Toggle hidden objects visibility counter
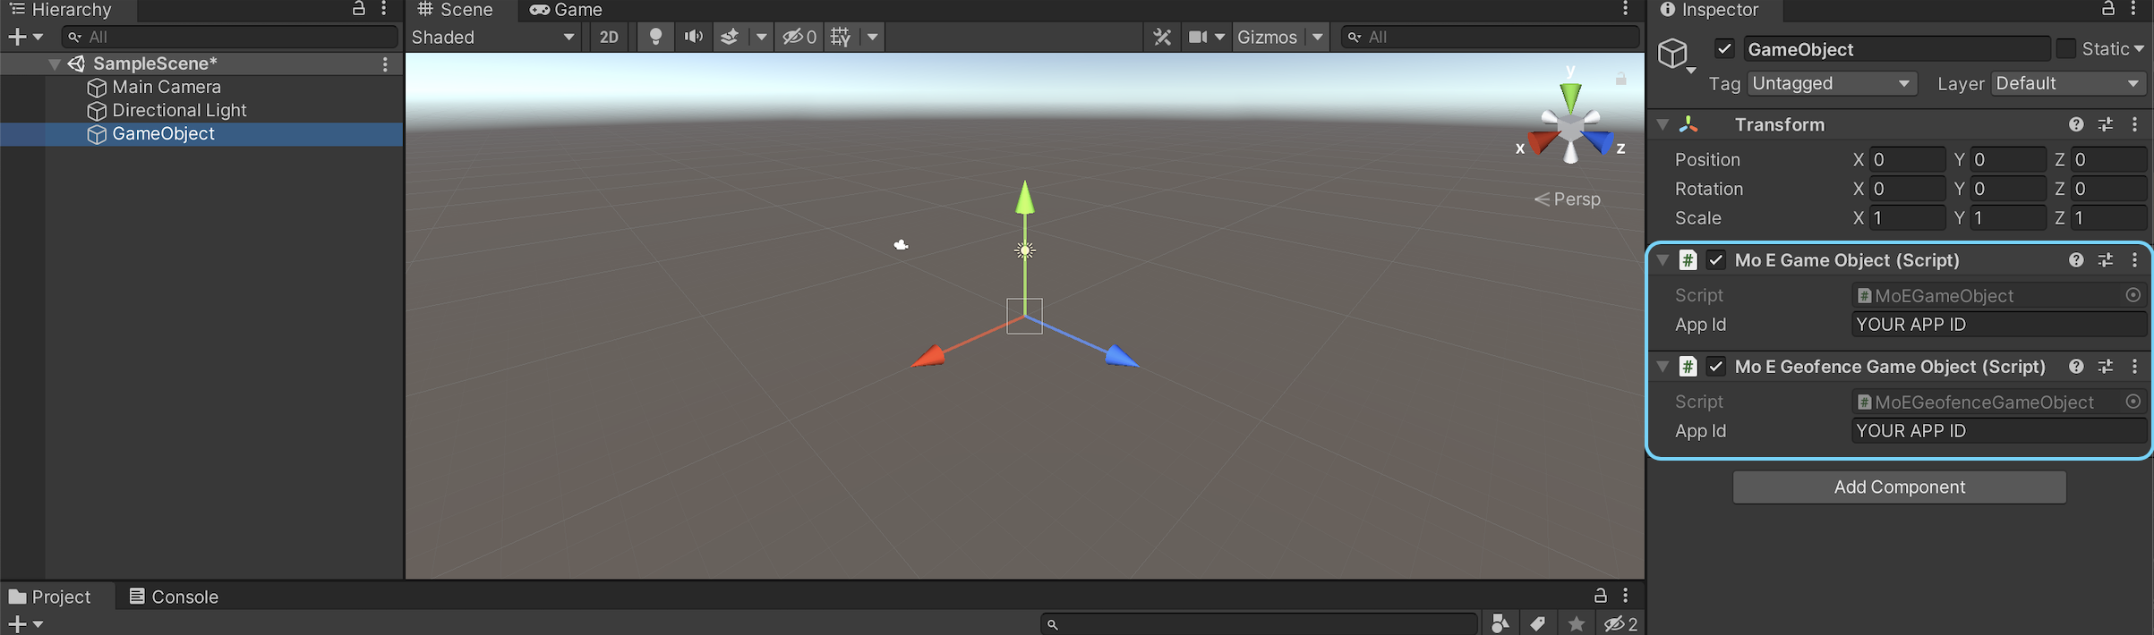2154x635 pixels. (799, 37)
